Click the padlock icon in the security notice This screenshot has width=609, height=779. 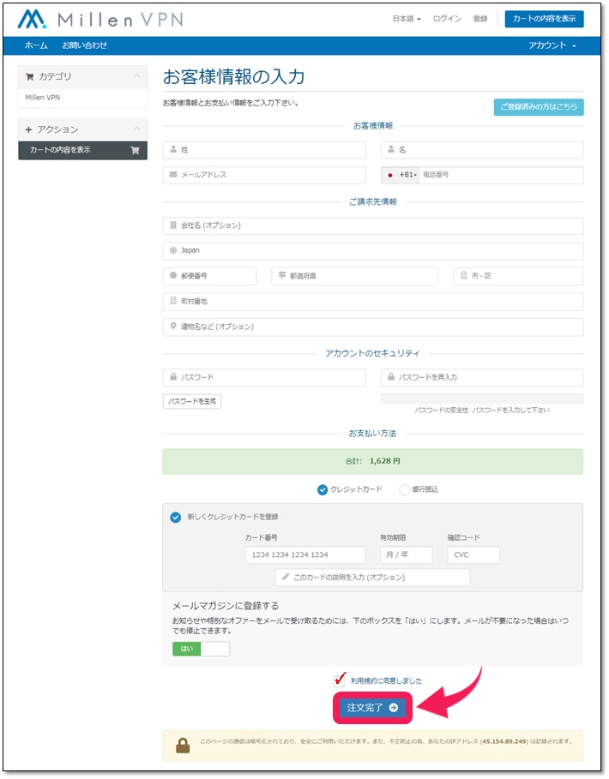pos(183,746)
